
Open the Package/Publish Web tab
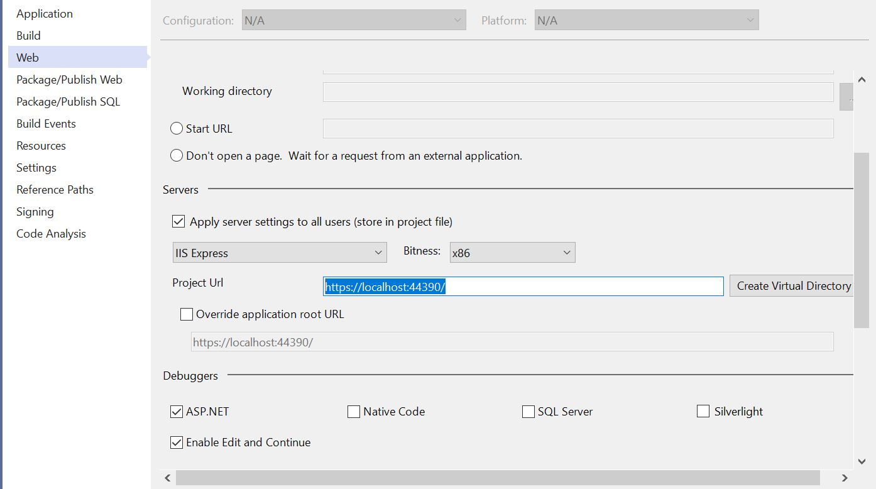[69, 80]
